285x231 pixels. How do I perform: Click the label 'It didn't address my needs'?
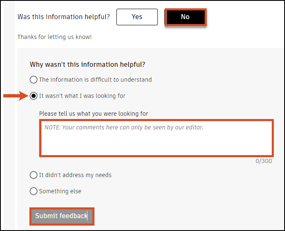(x=75, y=175)
